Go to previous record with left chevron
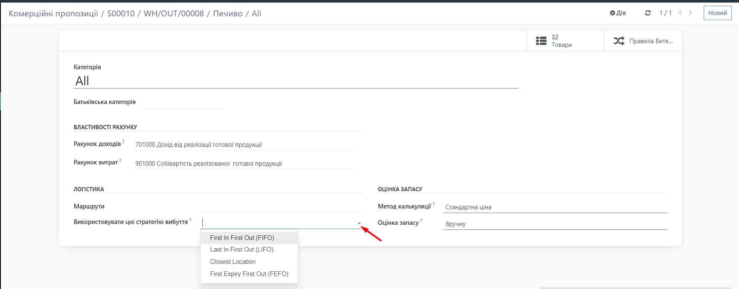This screenshot has height=289, width=739. (x=680, y=13)
